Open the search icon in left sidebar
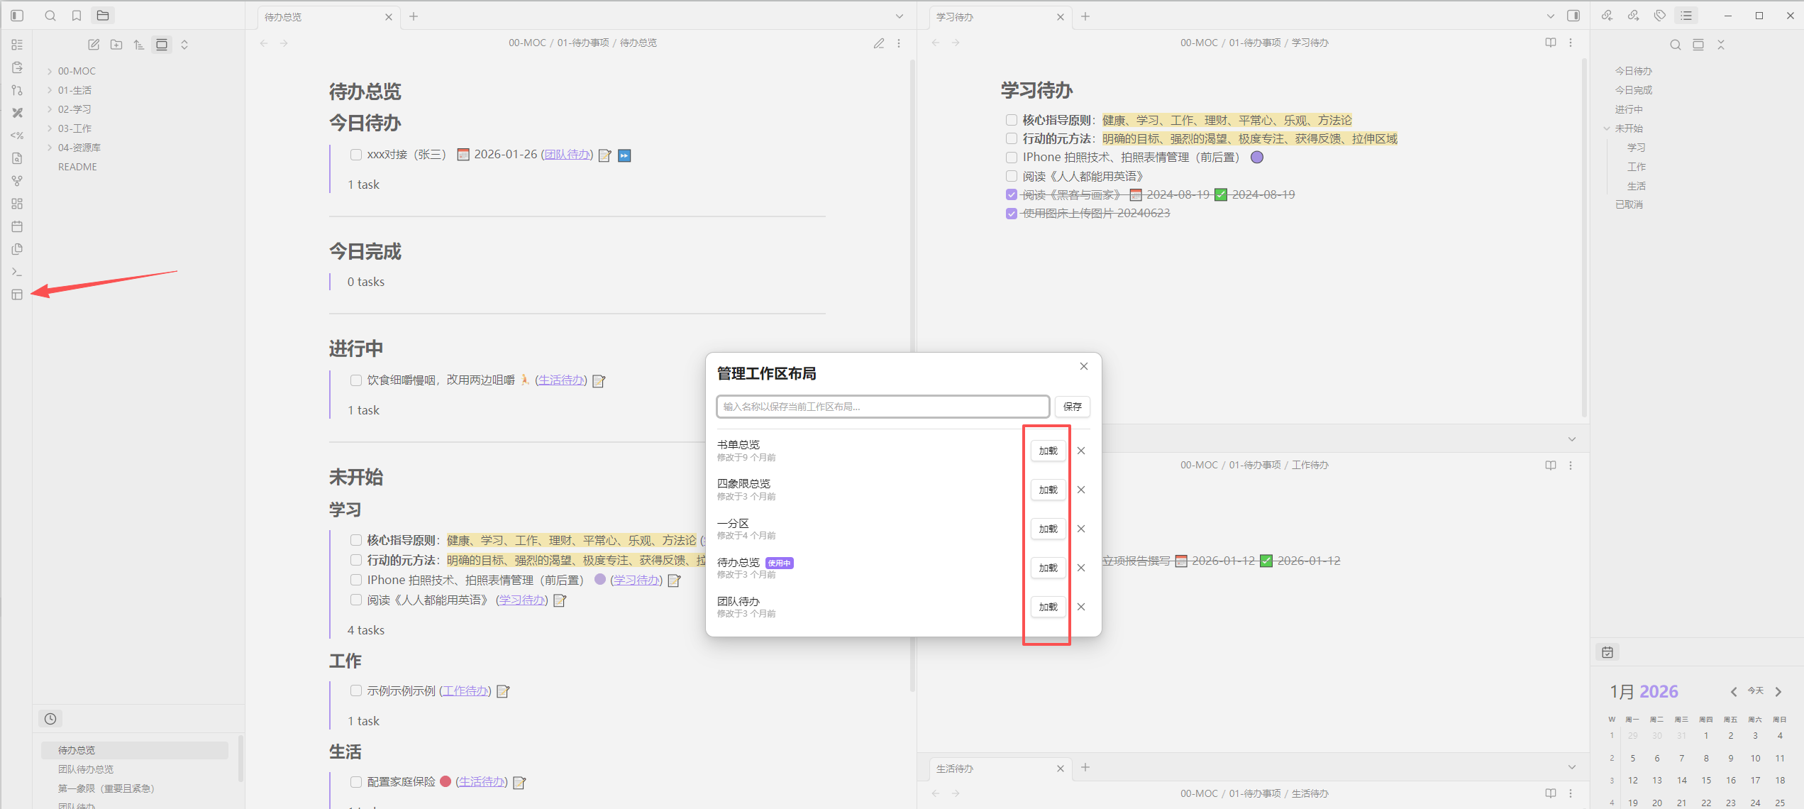Screen dimensions: 1804x809 pos(50,16)
